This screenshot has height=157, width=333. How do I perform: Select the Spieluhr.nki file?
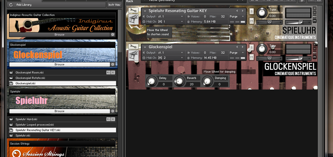coord(62,136)
